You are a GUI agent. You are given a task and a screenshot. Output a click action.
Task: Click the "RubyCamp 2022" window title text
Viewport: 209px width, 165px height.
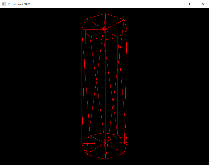coord(19,4)
